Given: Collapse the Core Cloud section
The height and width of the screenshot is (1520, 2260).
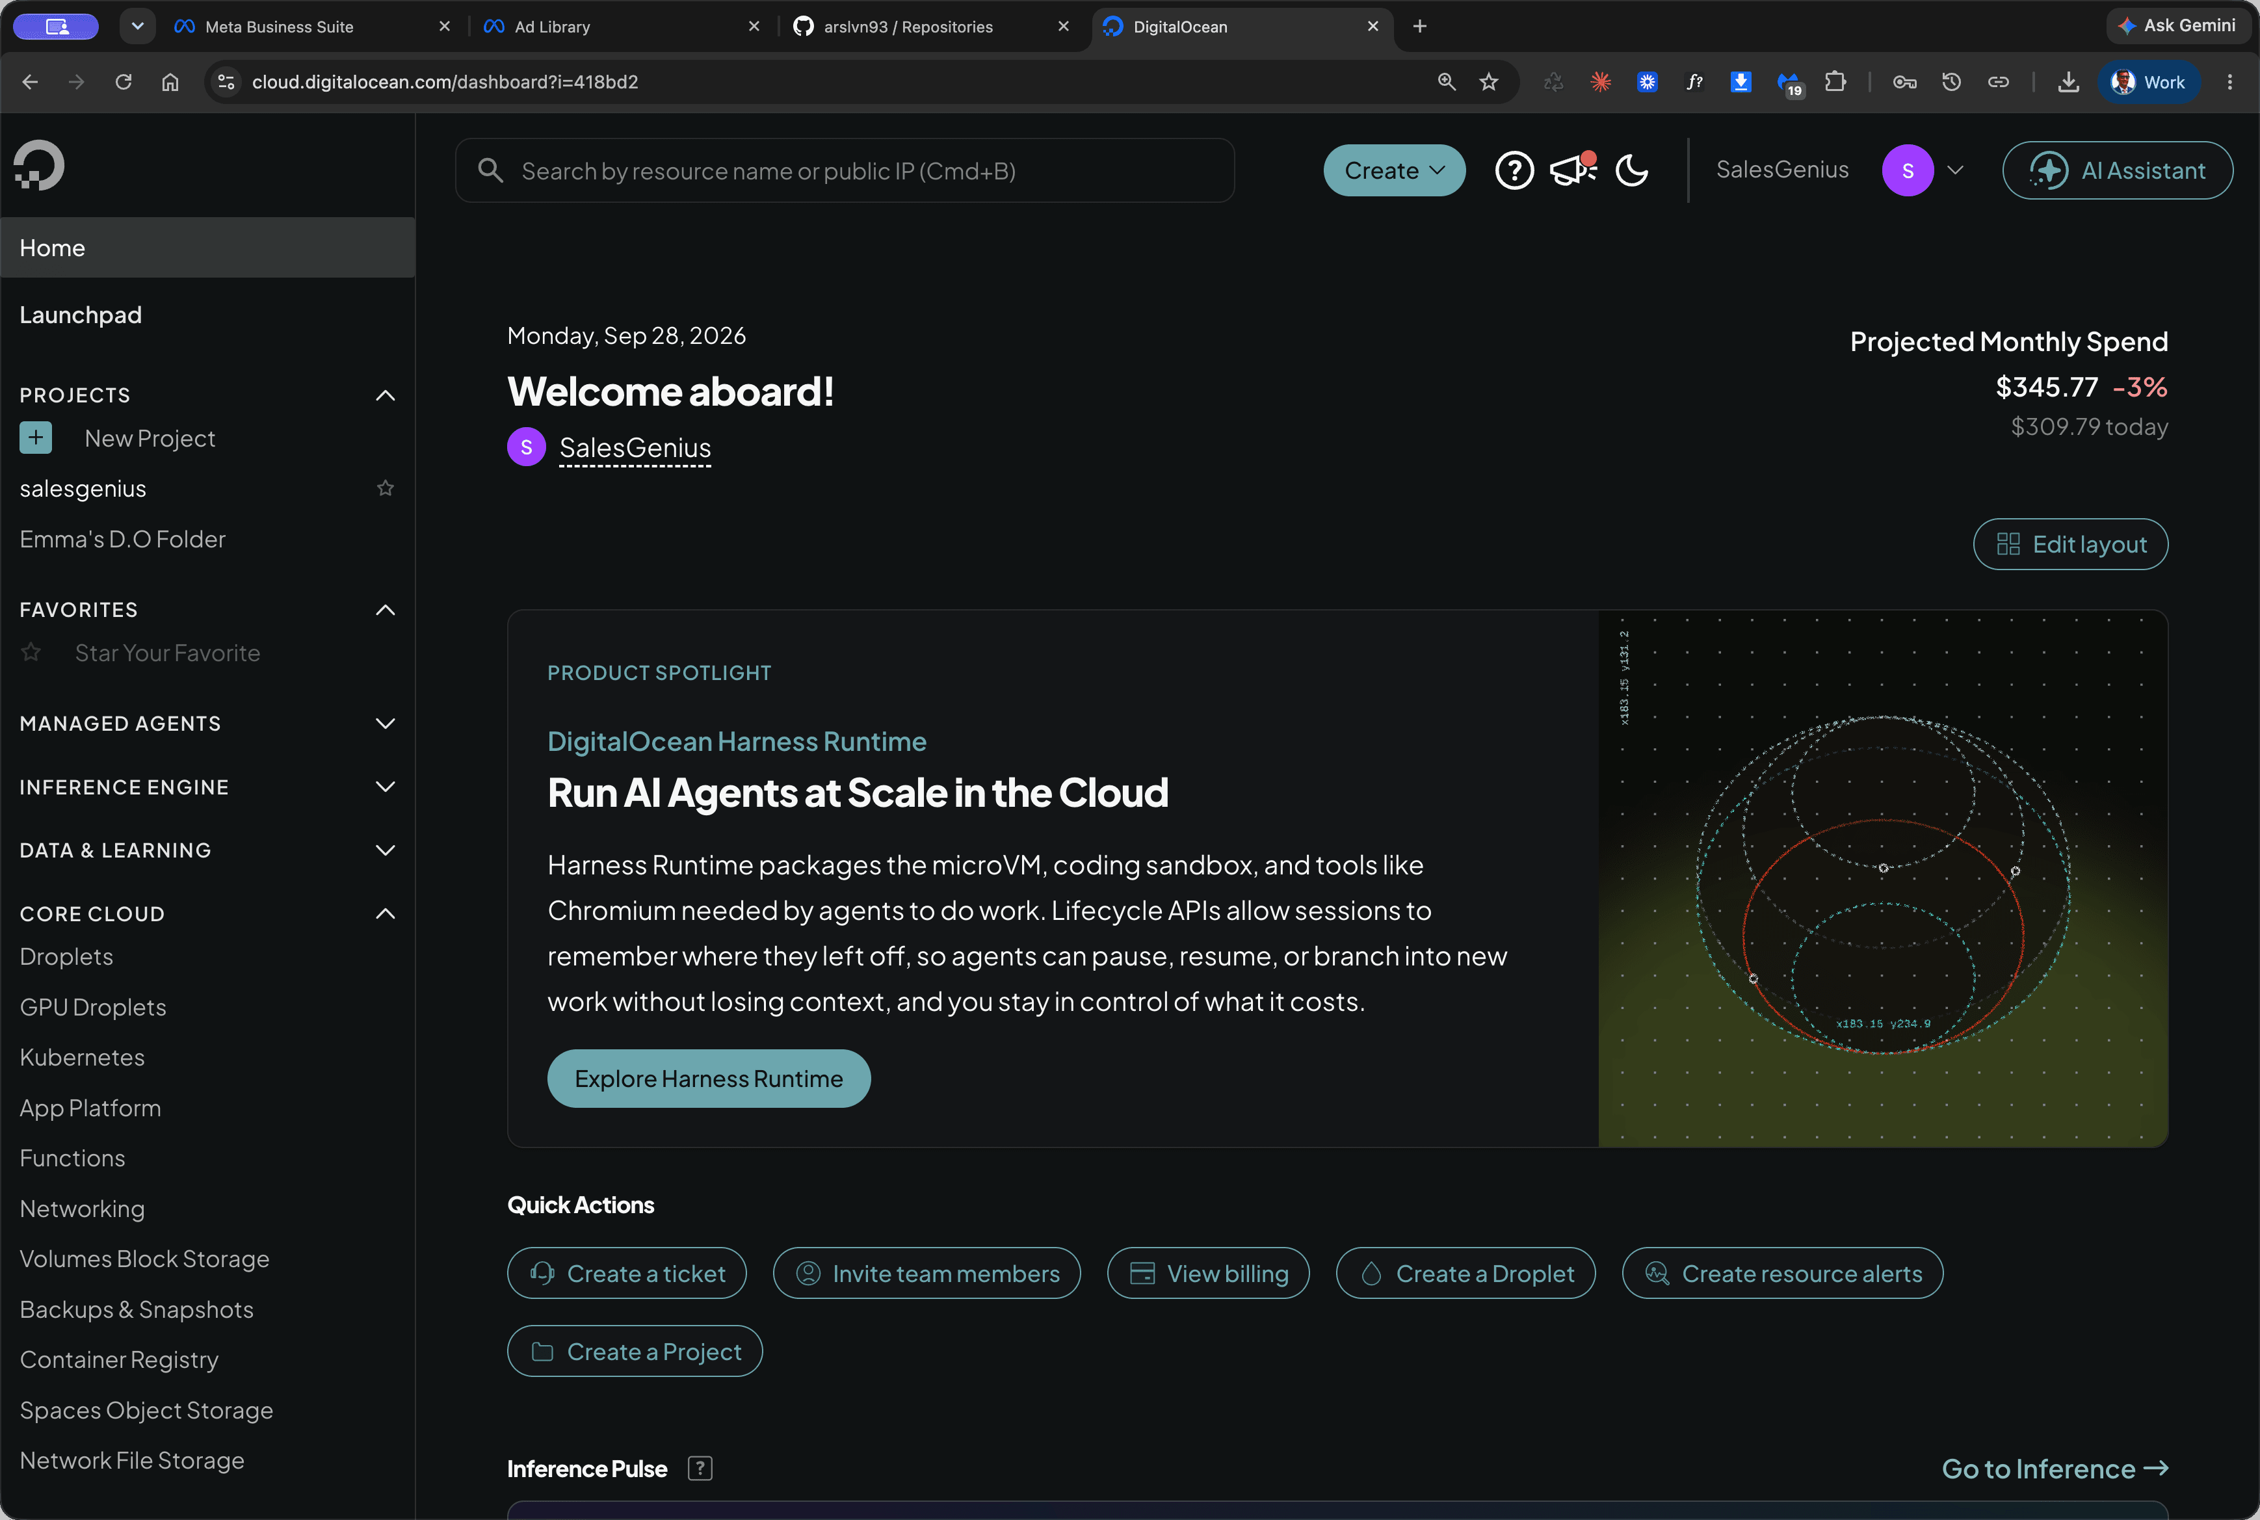Looking at the screenshot, I should pos(385,914).
